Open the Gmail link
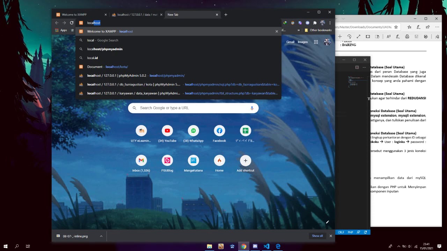The width and height of the screenshot is (447, 251). pos(290,42)
